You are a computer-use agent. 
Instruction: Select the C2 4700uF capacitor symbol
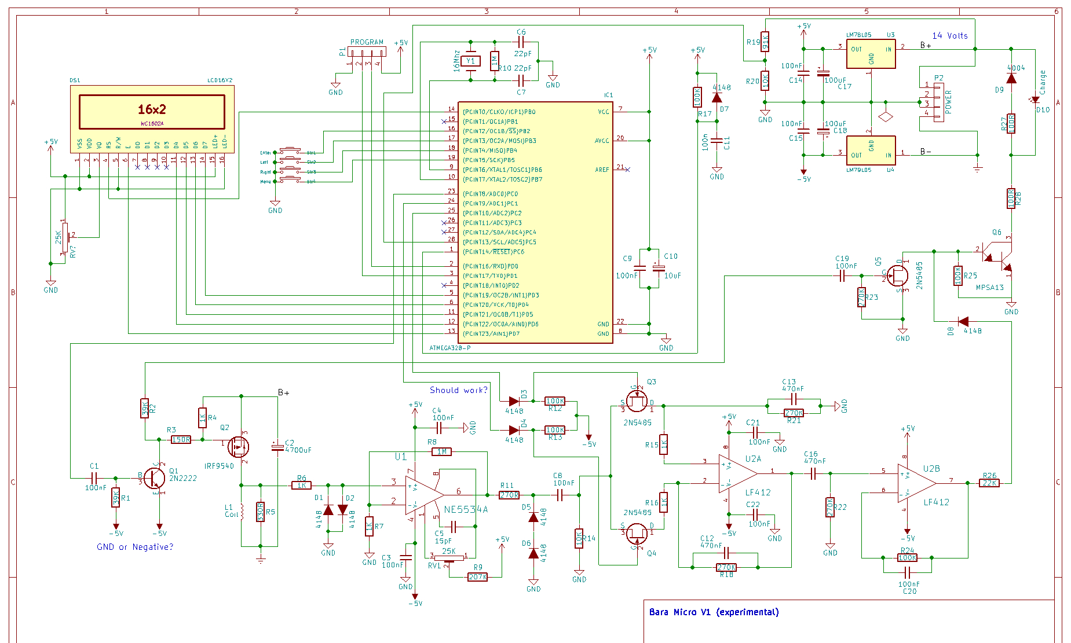coord(277,447)
